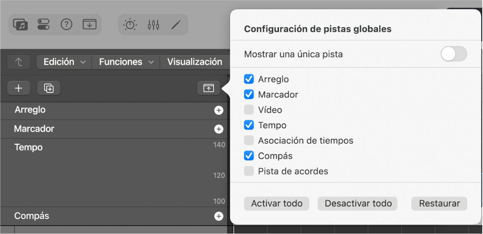Click the duplicate track icon
The image size is (483, 234).
(49, 88)
